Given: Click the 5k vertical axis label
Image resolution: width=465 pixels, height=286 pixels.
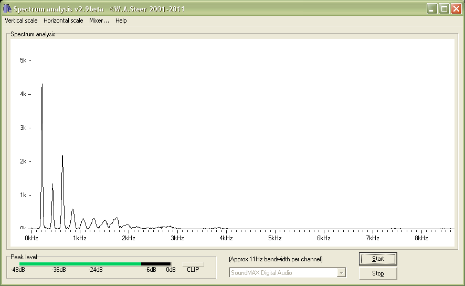Looking at the screenshot, I should tap(23, 60).
